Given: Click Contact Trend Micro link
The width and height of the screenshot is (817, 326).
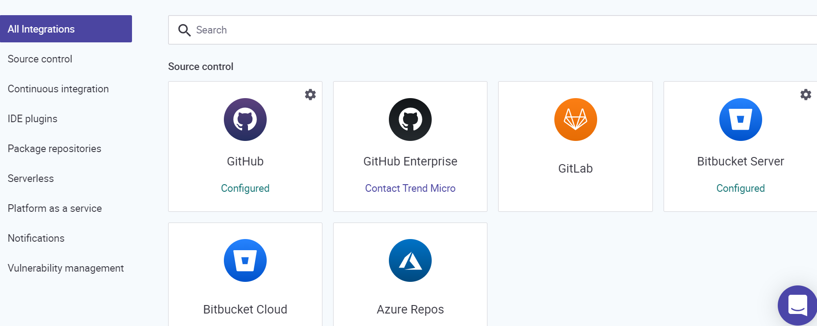Looking at the screenshot, I should 410,188.
